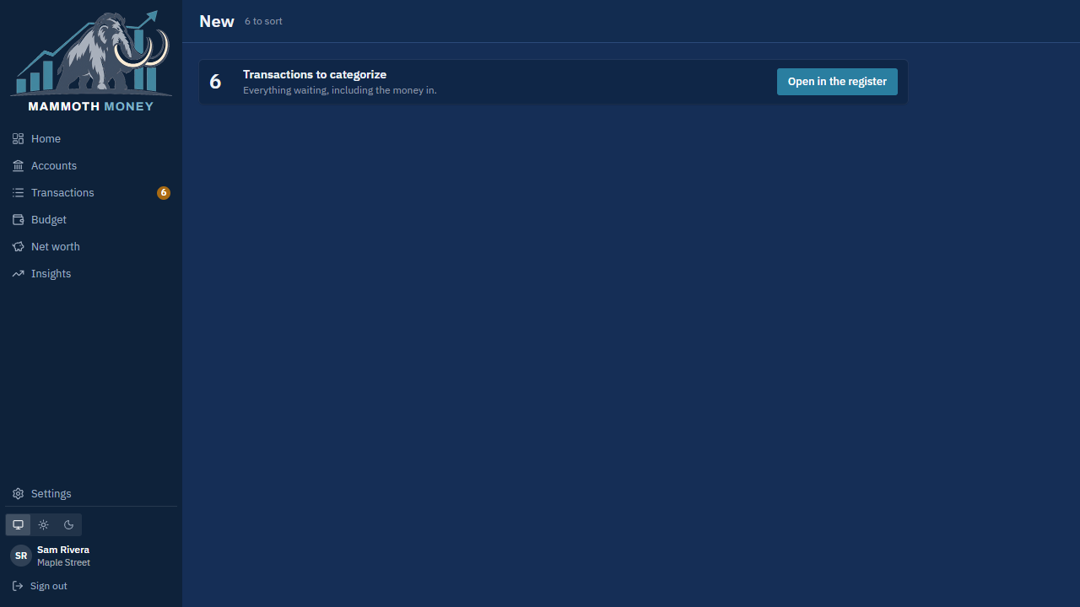Open the Accounts section
Viewport: 1080px width, 607px height.
tap(91, 166)
